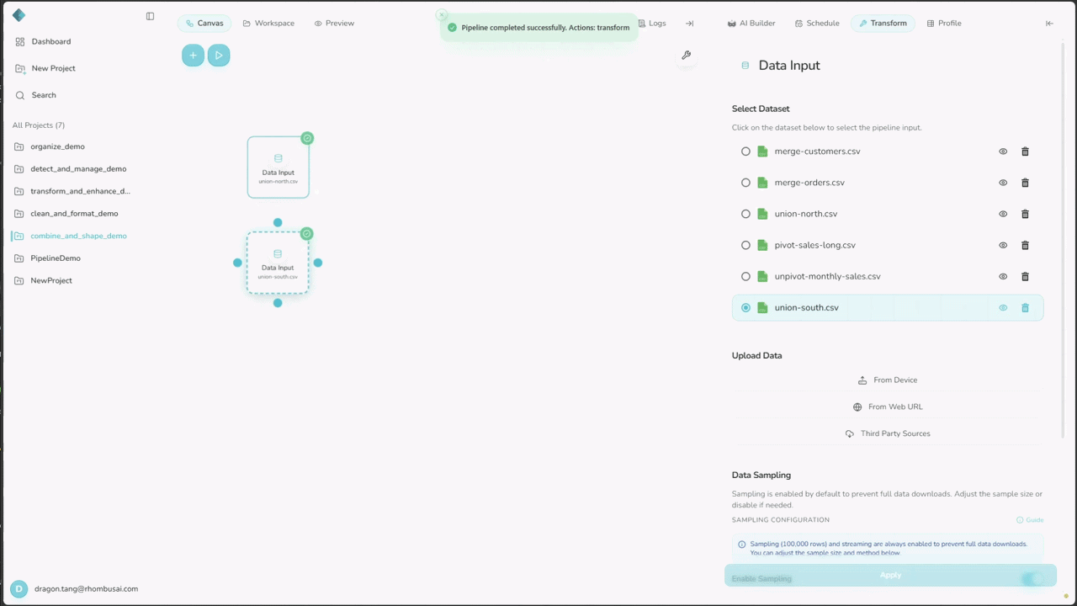This screenshot has width=1077, height=606.
Task: Delete the union-north.csv dataset
Action: pyautogui.click(x=1025, y=214)
